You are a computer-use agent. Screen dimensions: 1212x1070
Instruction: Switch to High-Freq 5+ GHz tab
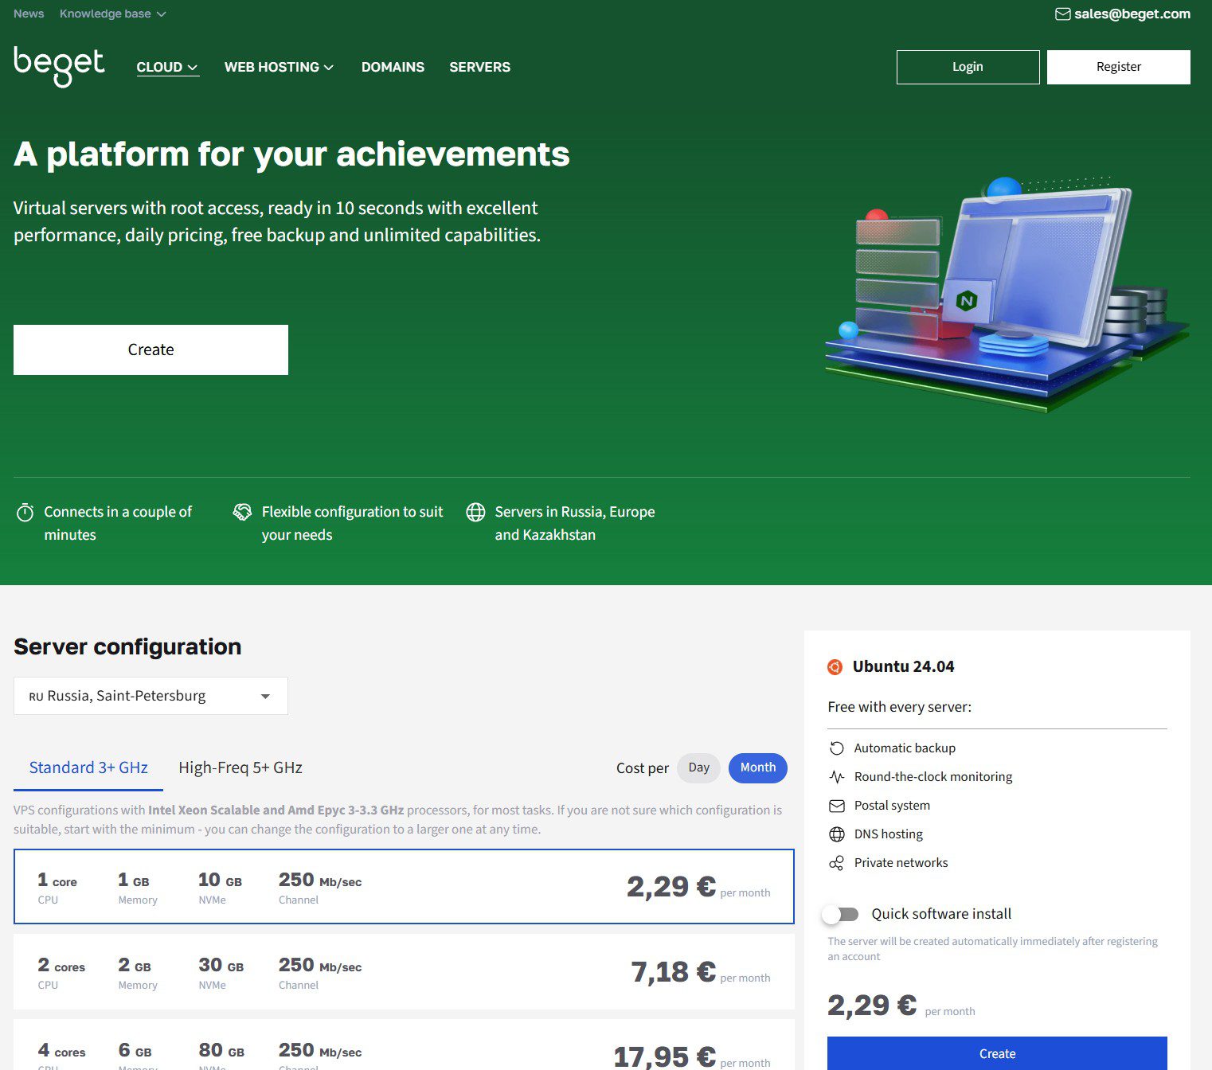click(240, 767)
